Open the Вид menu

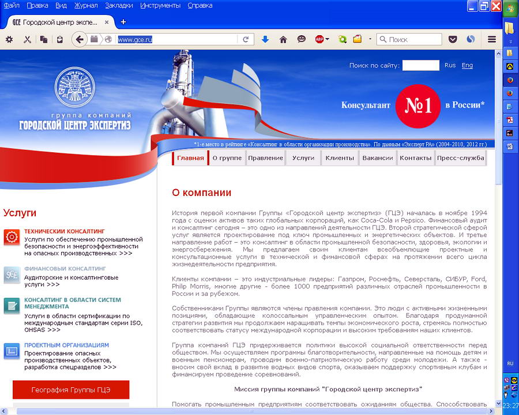61,6
